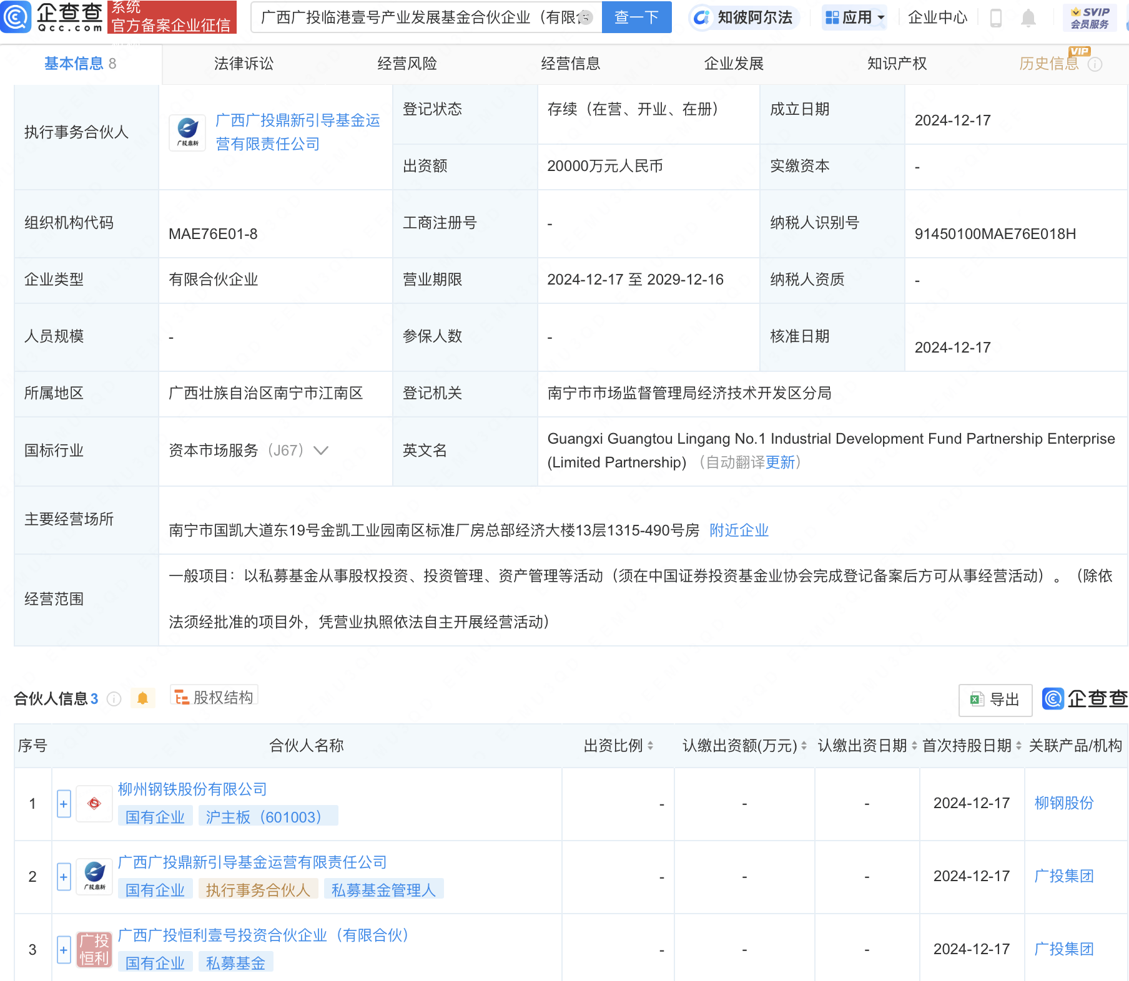This screenshot has width=1129, height=981.
Task: Expand the 资本市场服务 industry chevron
Action: [321, 451]
